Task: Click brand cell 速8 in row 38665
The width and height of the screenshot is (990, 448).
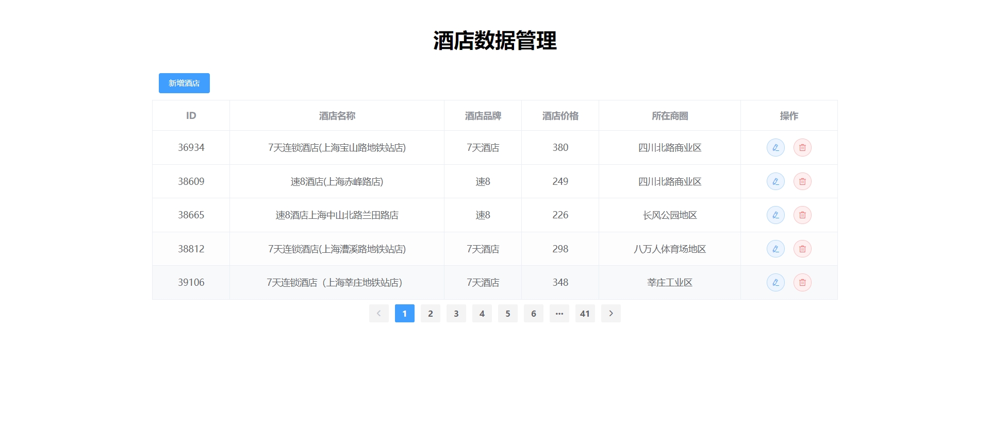Action: pos(483,215)
